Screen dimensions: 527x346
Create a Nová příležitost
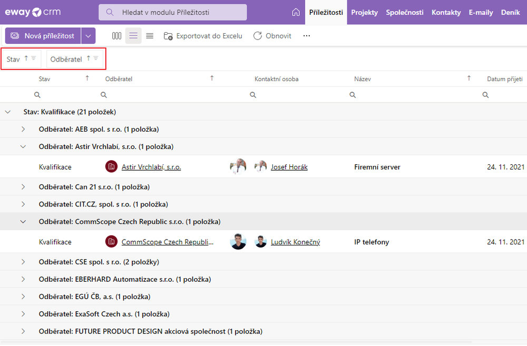tap(43, 36)
